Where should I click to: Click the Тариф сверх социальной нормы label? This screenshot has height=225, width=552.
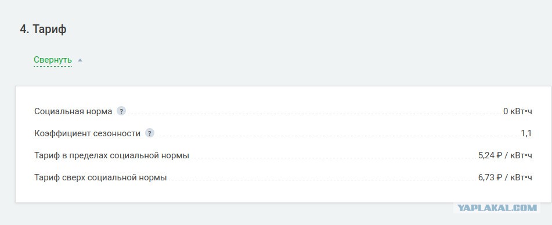100,177
